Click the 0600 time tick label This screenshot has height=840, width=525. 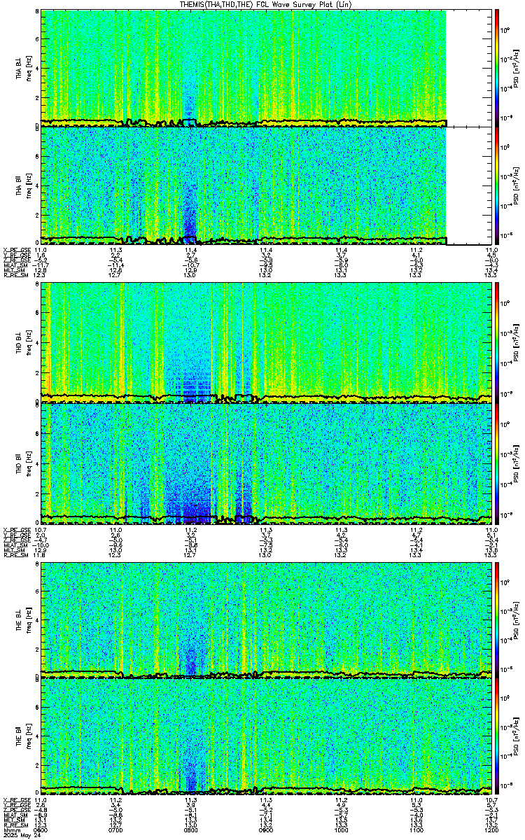[41, 830]
